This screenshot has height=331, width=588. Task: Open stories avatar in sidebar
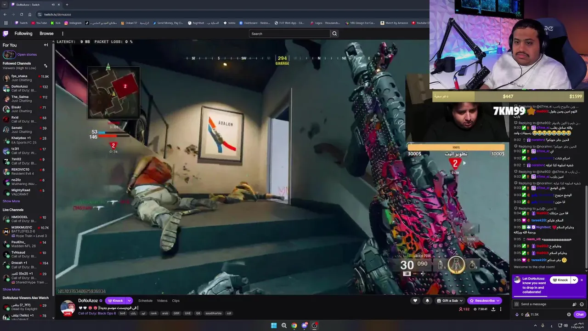(x=9, y=54)
